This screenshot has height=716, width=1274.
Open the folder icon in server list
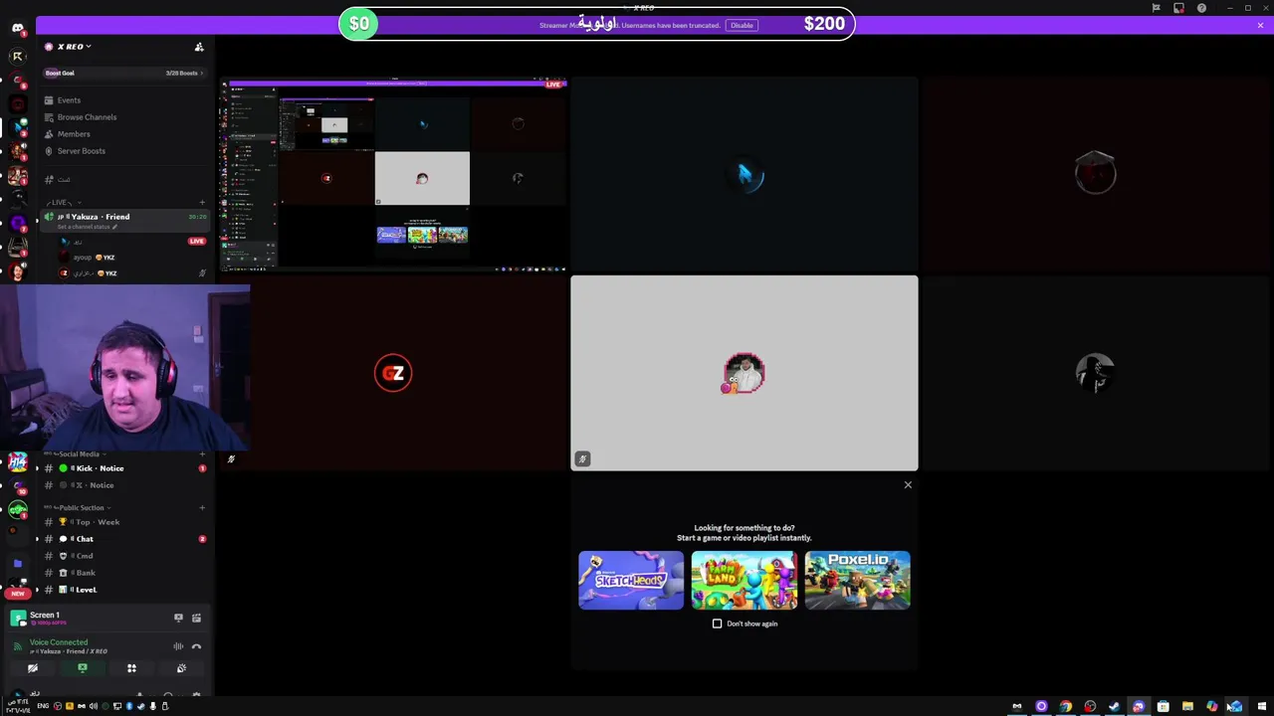click(x=18, y=564)
